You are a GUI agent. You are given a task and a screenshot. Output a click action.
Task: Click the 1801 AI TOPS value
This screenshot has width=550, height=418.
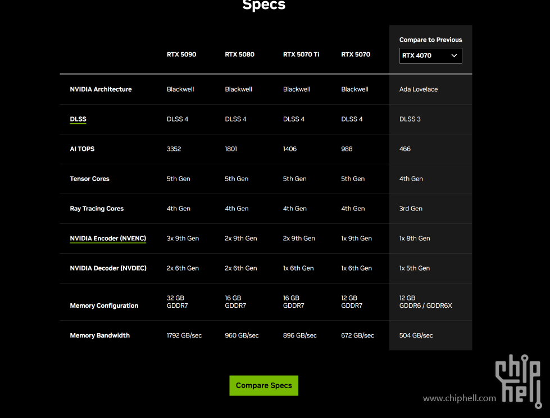click(231, 149)
